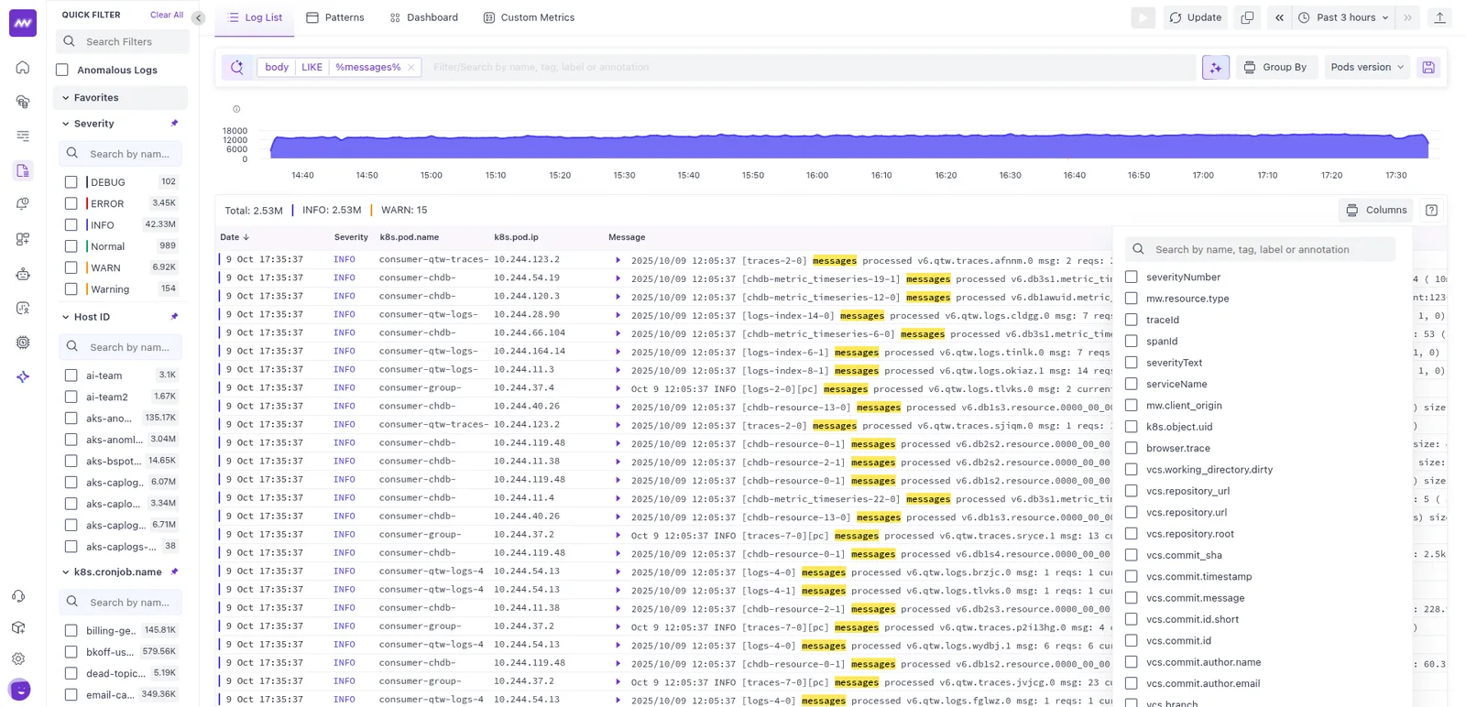Tick the traceId column checkbox
The height and width of the screenshot is (707, 1466).
click(x=1132, y=320)
